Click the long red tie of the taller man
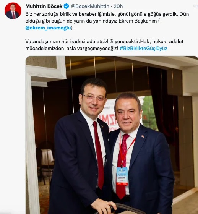 (x=99, y=155)
